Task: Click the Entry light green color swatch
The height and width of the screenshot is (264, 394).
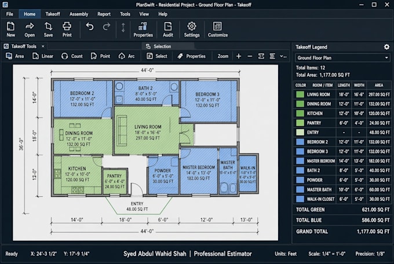Action: tap(300, 133)
